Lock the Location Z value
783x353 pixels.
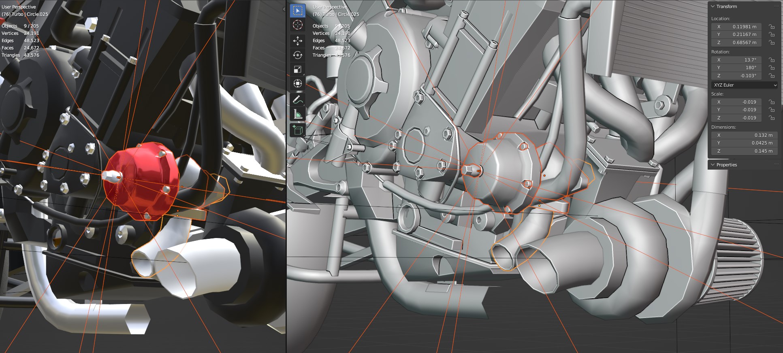pos(772,43)
